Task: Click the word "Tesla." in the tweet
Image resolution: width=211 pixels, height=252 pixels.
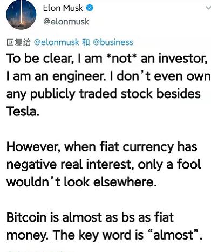Action: pyautogui.click(x=23, y=111)
